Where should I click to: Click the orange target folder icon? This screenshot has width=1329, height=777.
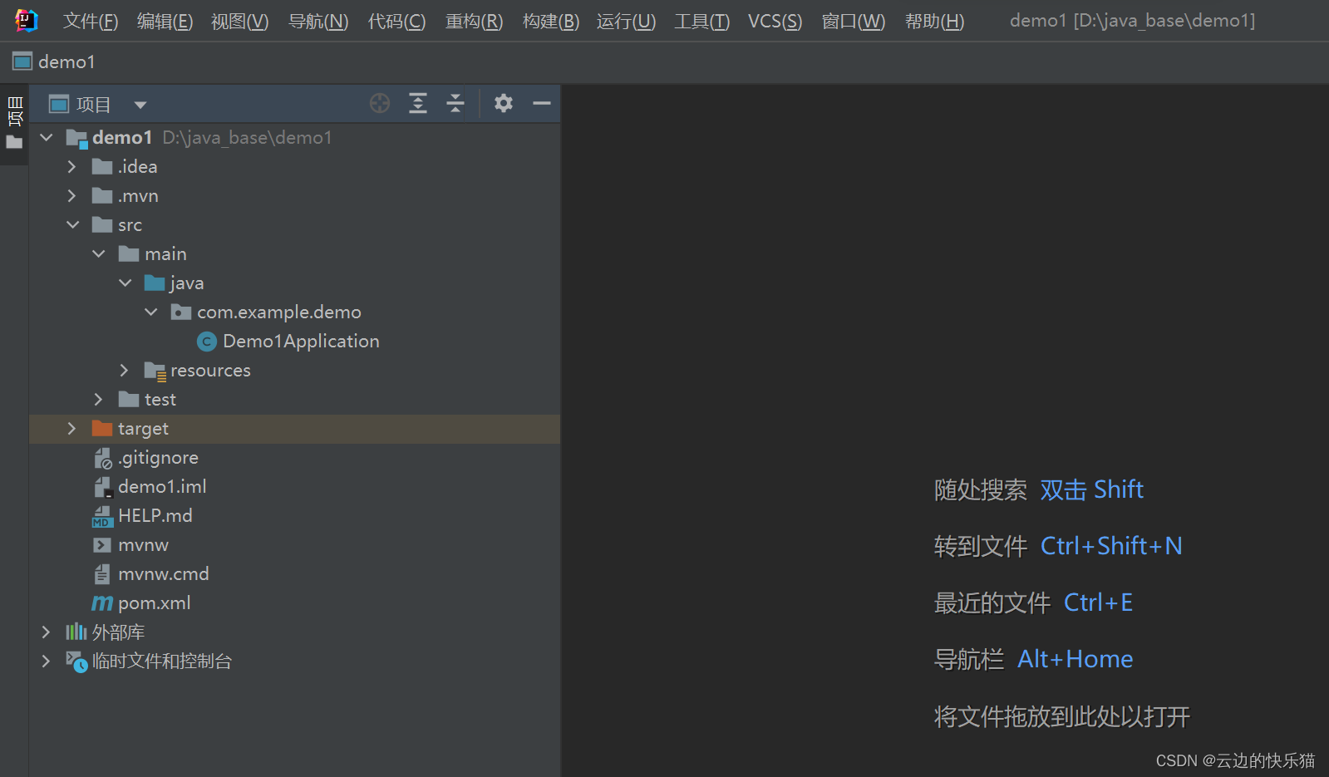(x=102, y=428)
